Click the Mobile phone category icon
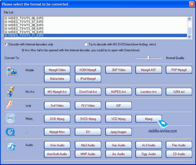This screenshot has height=165, width=196. point(12,71)
